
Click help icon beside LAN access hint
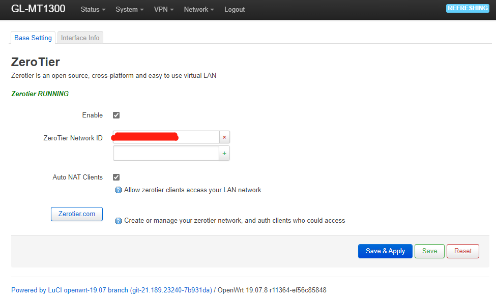[x=118, y=190]
